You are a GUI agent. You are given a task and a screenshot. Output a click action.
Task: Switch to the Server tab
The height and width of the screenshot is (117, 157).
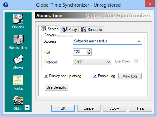pyautogui.click(x=49, y=29)
